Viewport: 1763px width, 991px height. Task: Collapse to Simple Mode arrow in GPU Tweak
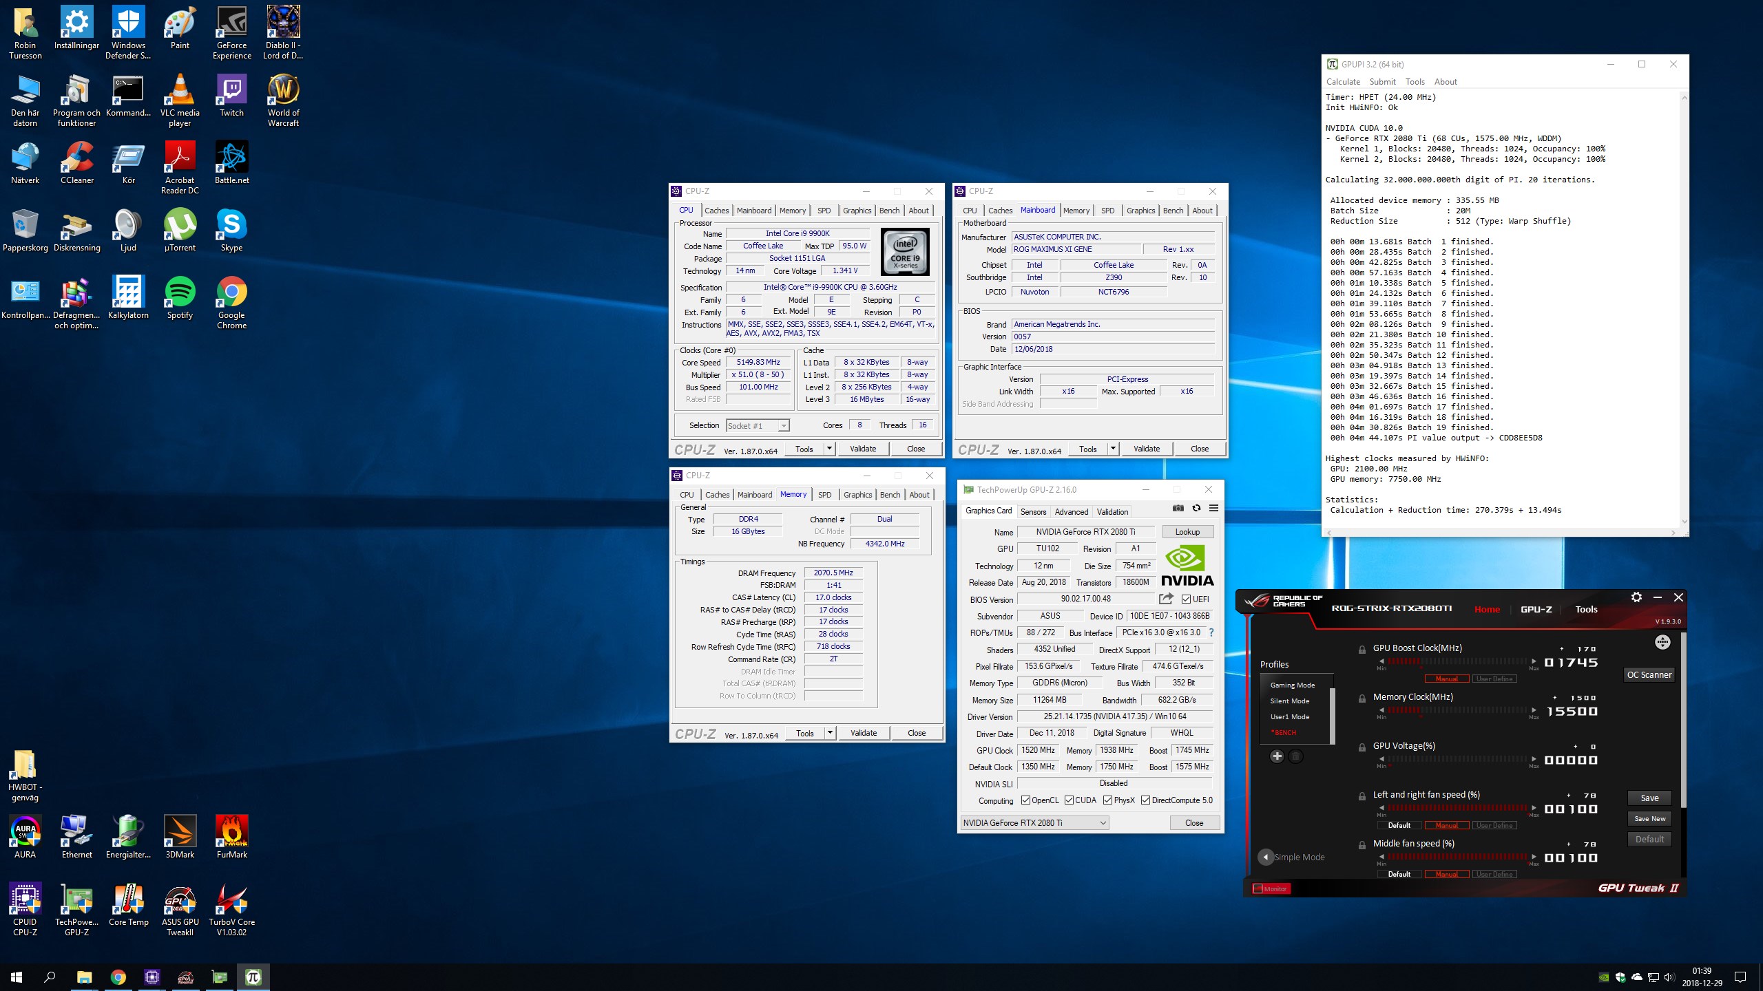pyautogui.click(x=1265, y=857)
